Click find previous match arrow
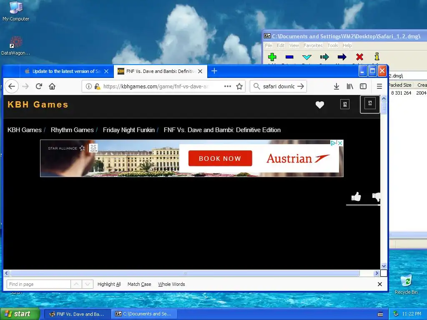Image resolution: width=427 pixels, height=320 pixels. (x=76, y=284)
